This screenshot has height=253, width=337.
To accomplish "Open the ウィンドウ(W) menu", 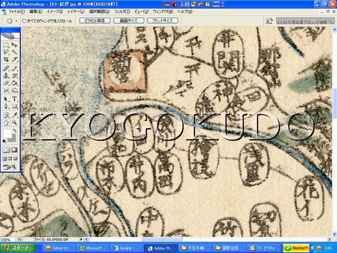I will (163, 12).
